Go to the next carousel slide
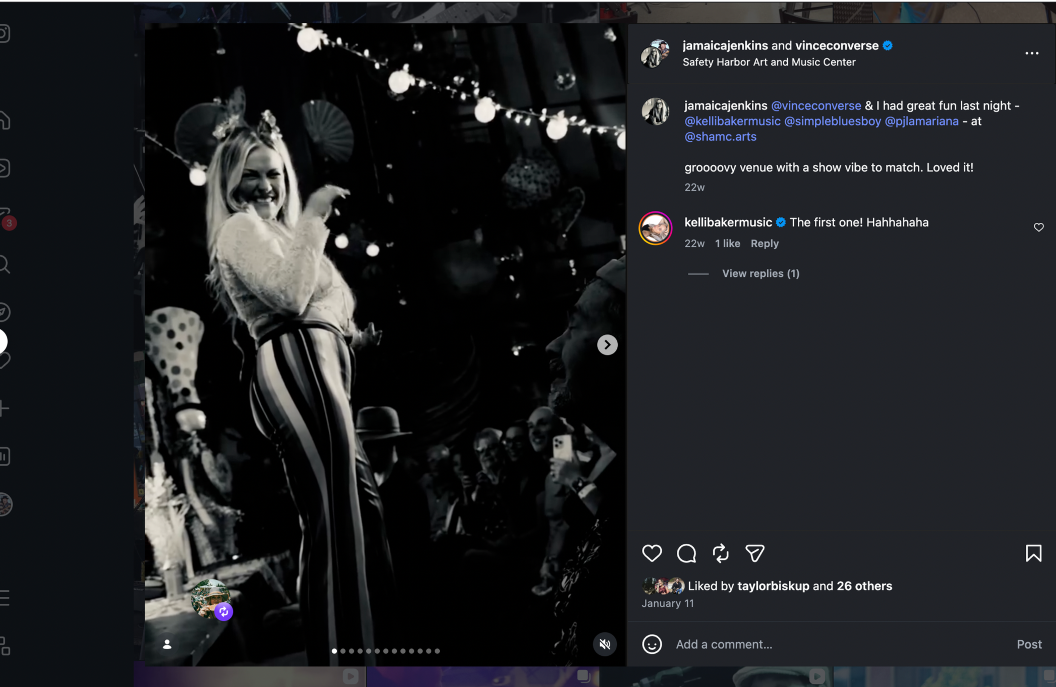 (x=607, y=345)
